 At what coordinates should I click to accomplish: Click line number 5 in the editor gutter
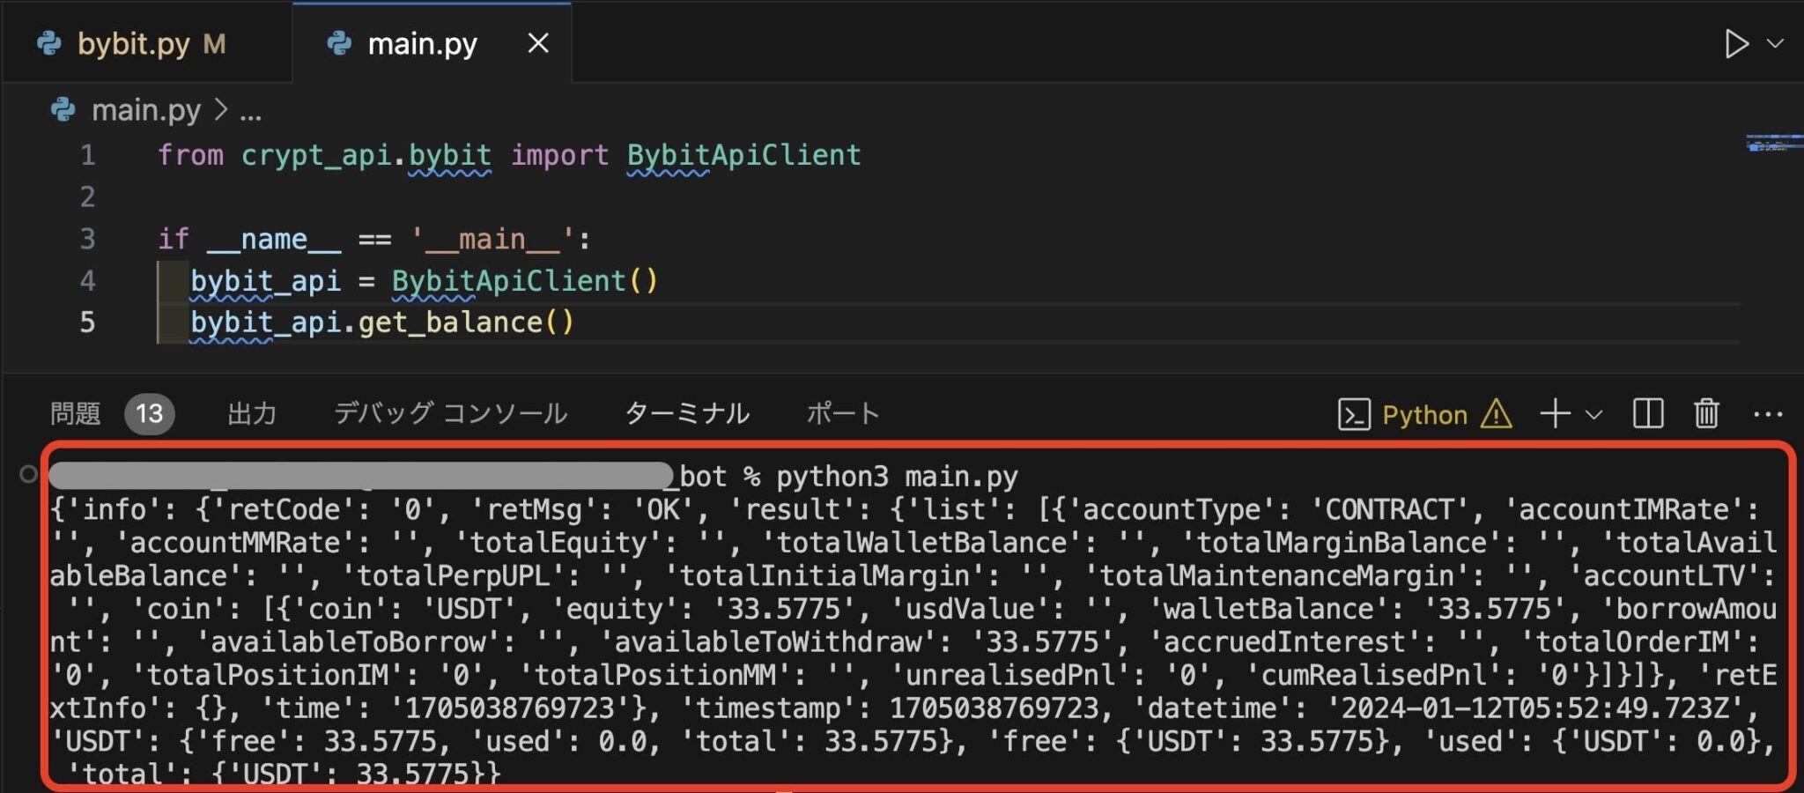point(87,322)
